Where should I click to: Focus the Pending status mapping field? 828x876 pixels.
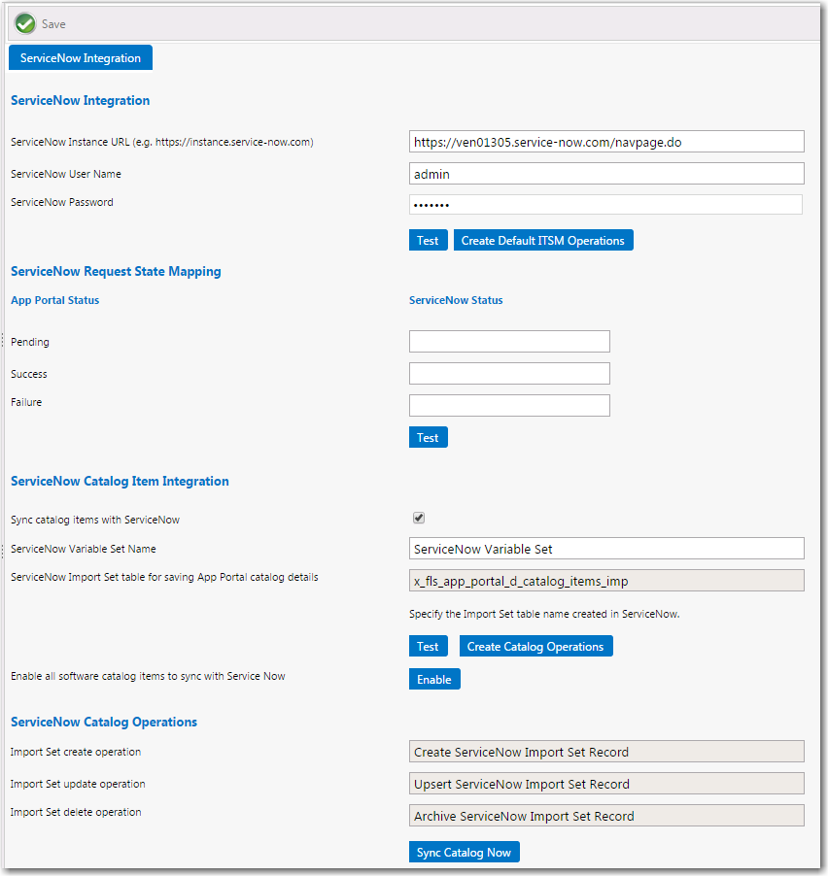tap(509, 341)
